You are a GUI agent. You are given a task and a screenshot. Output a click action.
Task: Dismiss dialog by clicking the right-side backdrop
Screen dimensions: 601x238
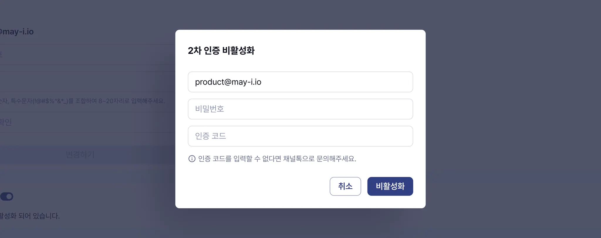pyautogui.click(x=514, y=117)
